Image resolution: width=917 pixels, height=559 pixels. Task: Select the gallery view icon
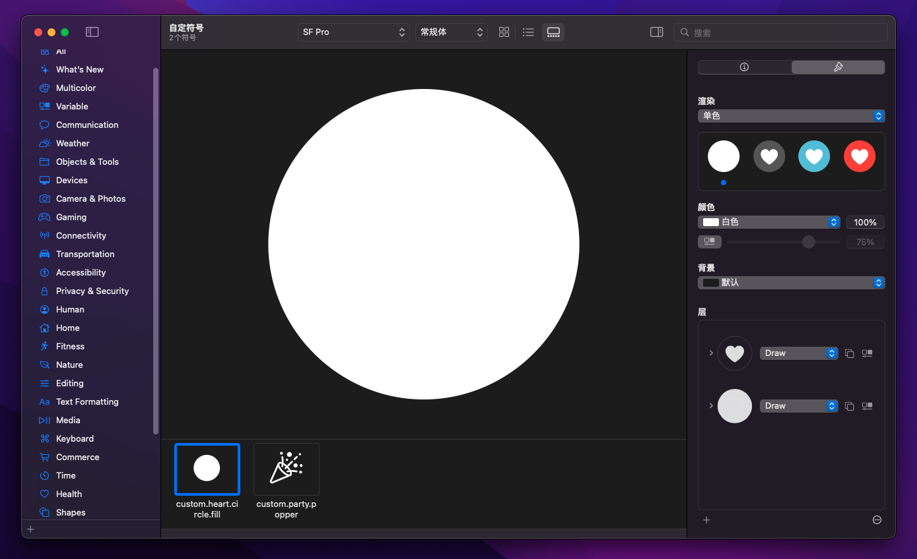(553, 32)
